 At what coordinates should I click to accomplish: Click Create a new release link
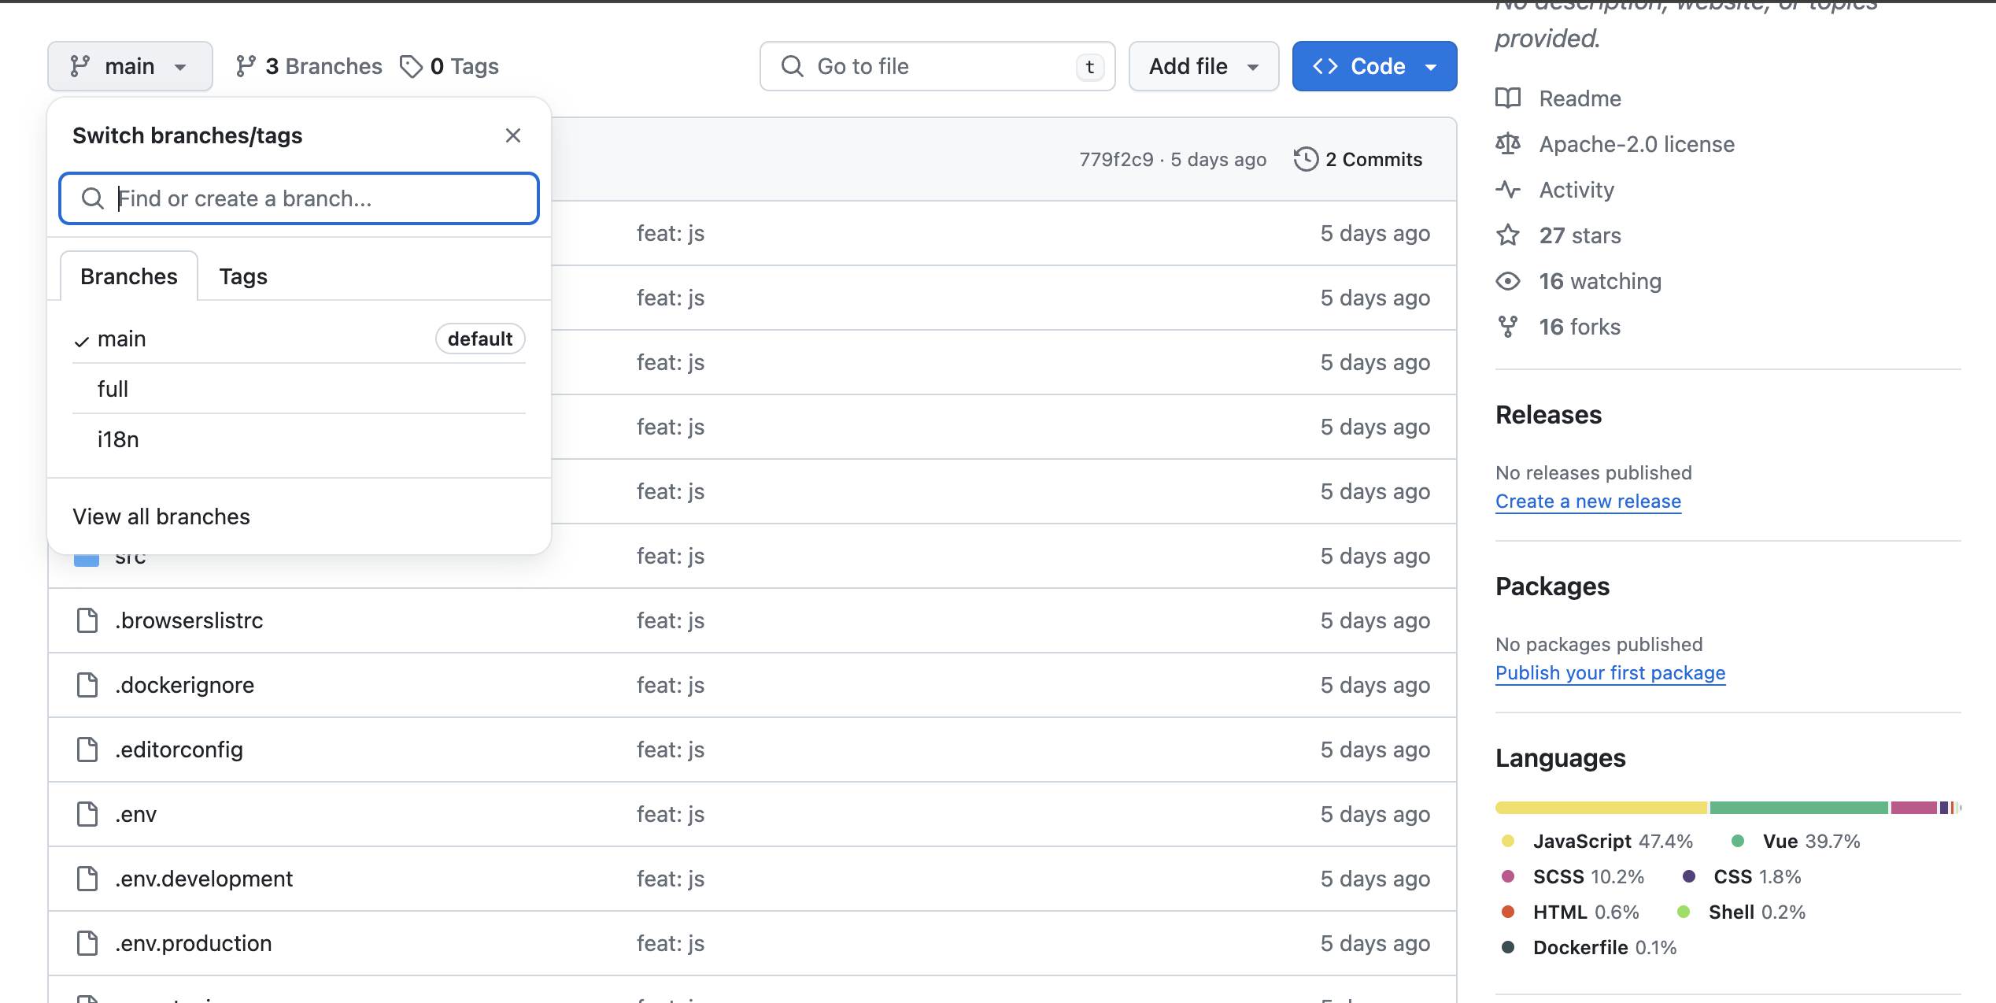[x=1588, y=501]
